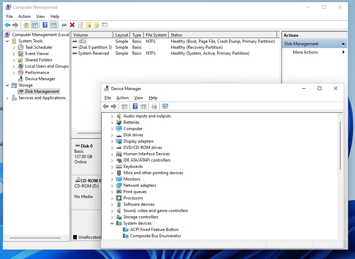Screen dimensions: 355x259
Task: Click the left pane horizontal scrollbar
Action: (x=35, y=238)
